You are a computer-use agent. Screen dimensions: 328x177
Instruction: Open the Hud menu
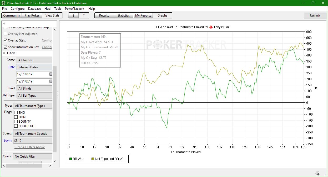tap(47, 9)
